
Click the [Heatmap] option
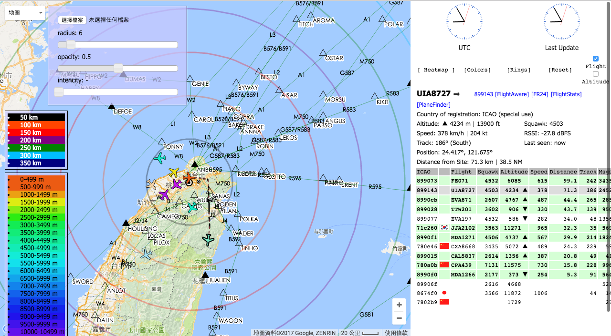point(436,70)
